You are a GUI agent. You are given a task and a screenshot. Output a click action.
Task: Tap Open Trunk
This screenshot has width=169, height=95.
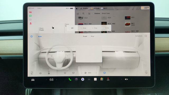pos(67,25)
